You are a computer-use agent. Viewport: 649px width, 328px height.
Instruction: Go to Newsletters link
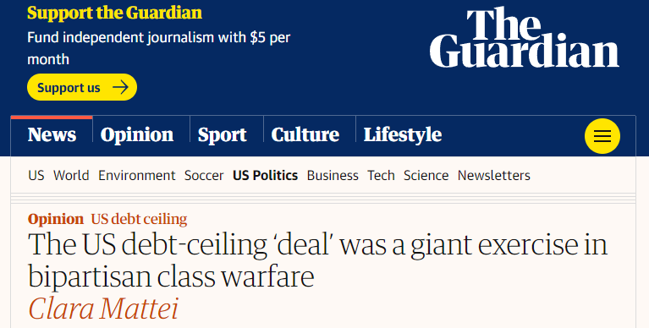(494, 175)
